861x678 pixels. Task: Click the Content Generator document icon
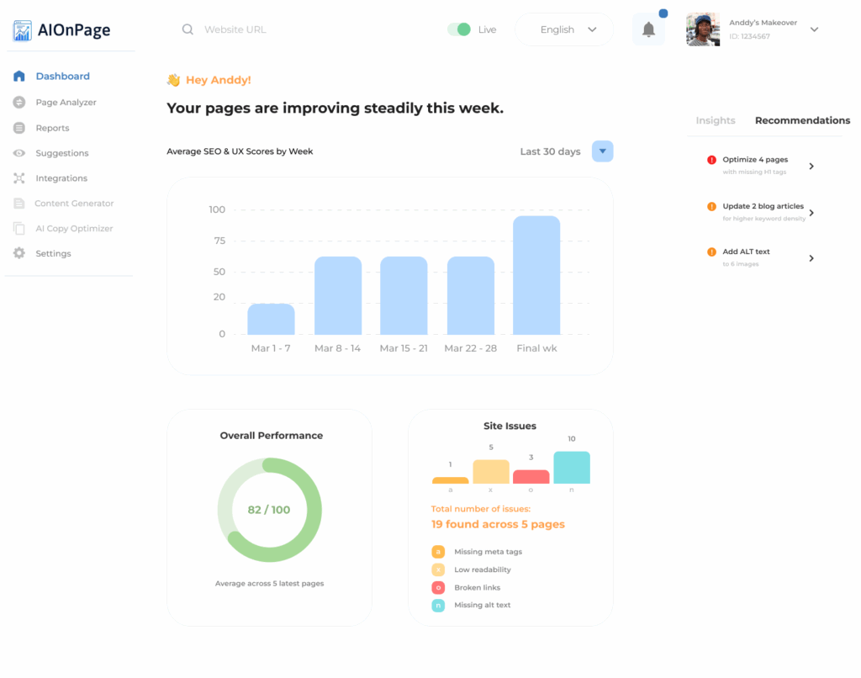point(19,204)
